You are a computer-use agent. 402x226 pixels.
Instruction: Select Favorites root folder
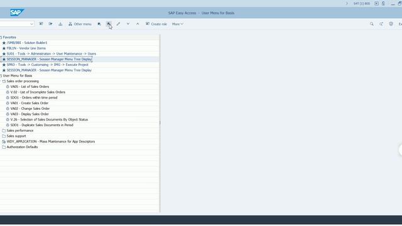tap(9, 37)
